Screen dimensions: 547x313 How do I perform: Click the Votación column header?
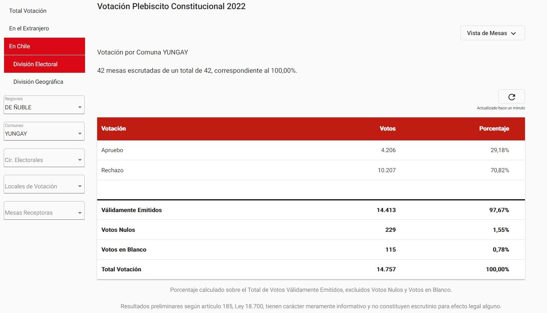[x=114, y=129]
